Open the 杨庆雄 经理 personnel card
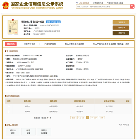 click(x=13, y=132)
